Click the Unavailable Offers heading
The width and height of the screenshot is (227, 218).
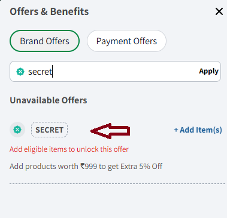pos(49,100)
